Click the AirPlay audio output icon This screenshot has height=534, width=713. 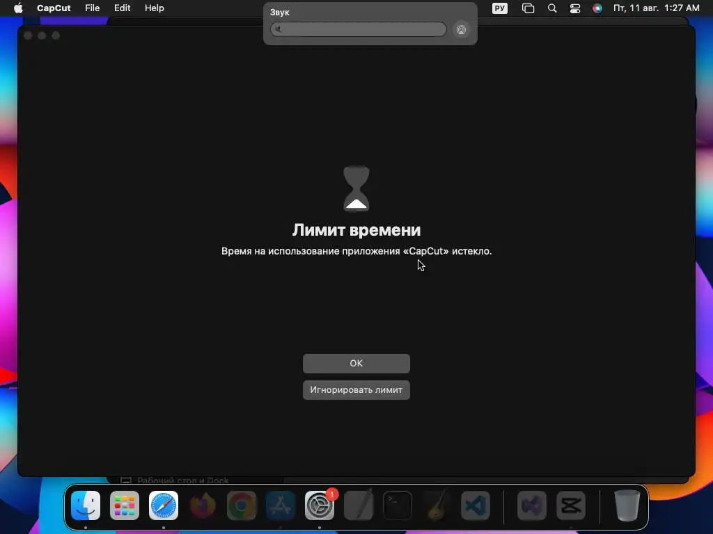click(x=461, y=29)
